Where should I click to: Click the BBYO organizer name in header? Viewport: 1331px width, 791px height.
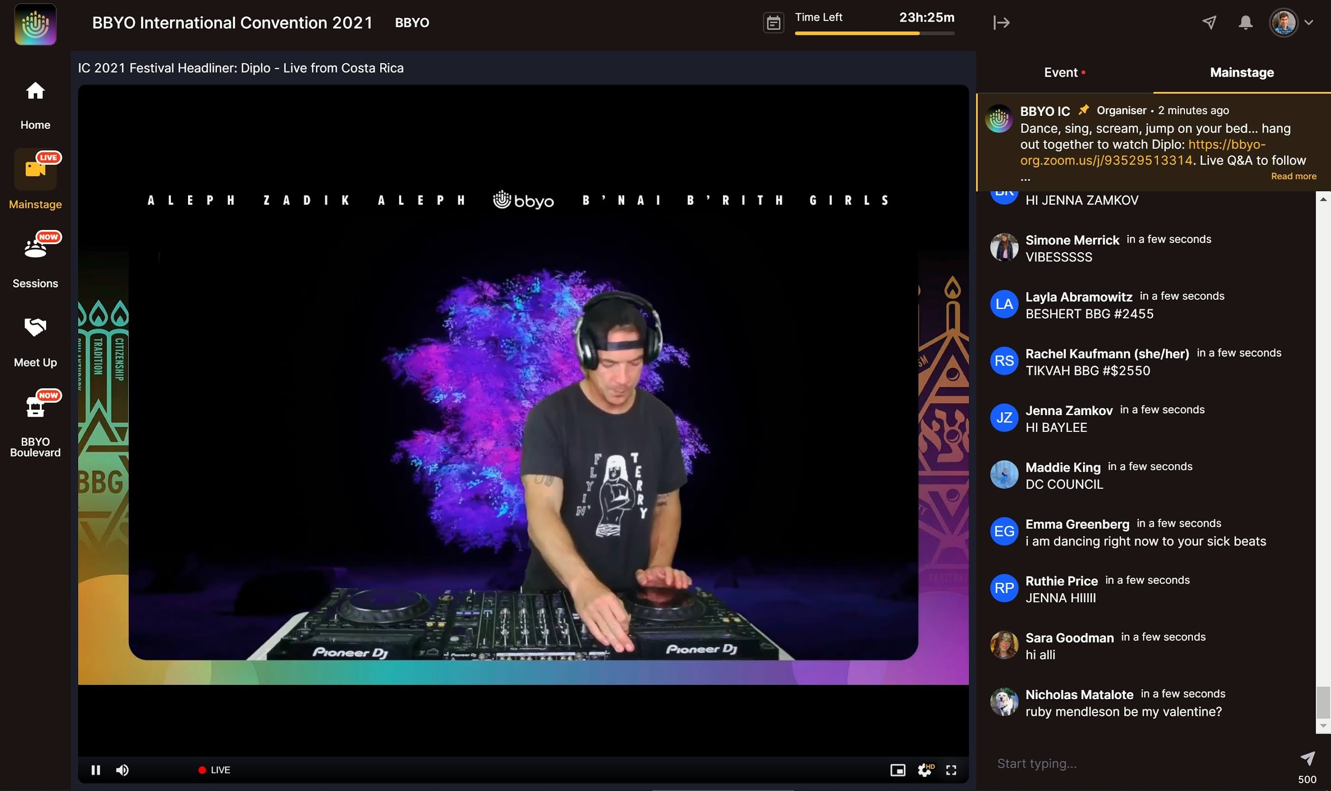pos(412,23)
